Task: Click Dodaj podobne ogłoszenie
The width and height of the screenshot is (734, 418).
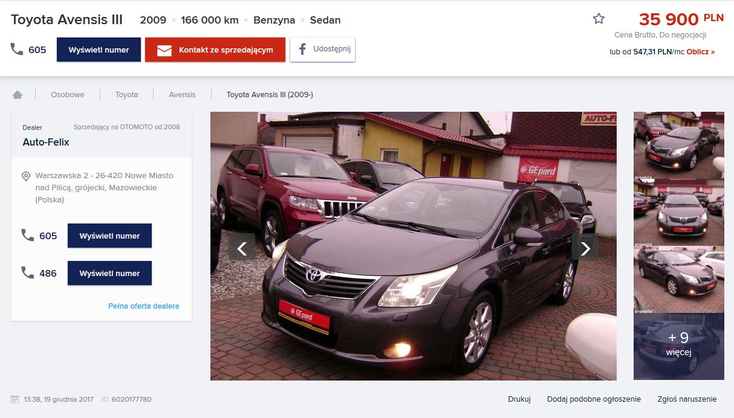Action: click(x=594, y=399)
